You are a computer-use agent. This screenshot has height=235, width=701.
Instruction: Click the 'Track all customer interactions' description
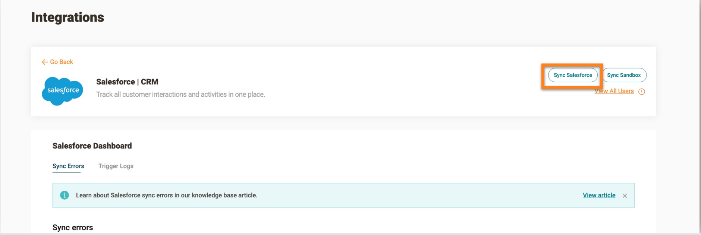click(x=180, y=94)
